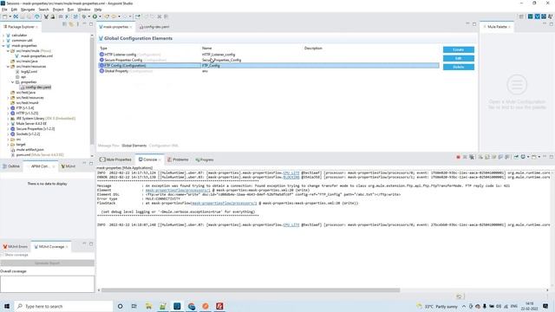Click the Edit button
This screenshot has width=555, height=312.
(459, 58)
